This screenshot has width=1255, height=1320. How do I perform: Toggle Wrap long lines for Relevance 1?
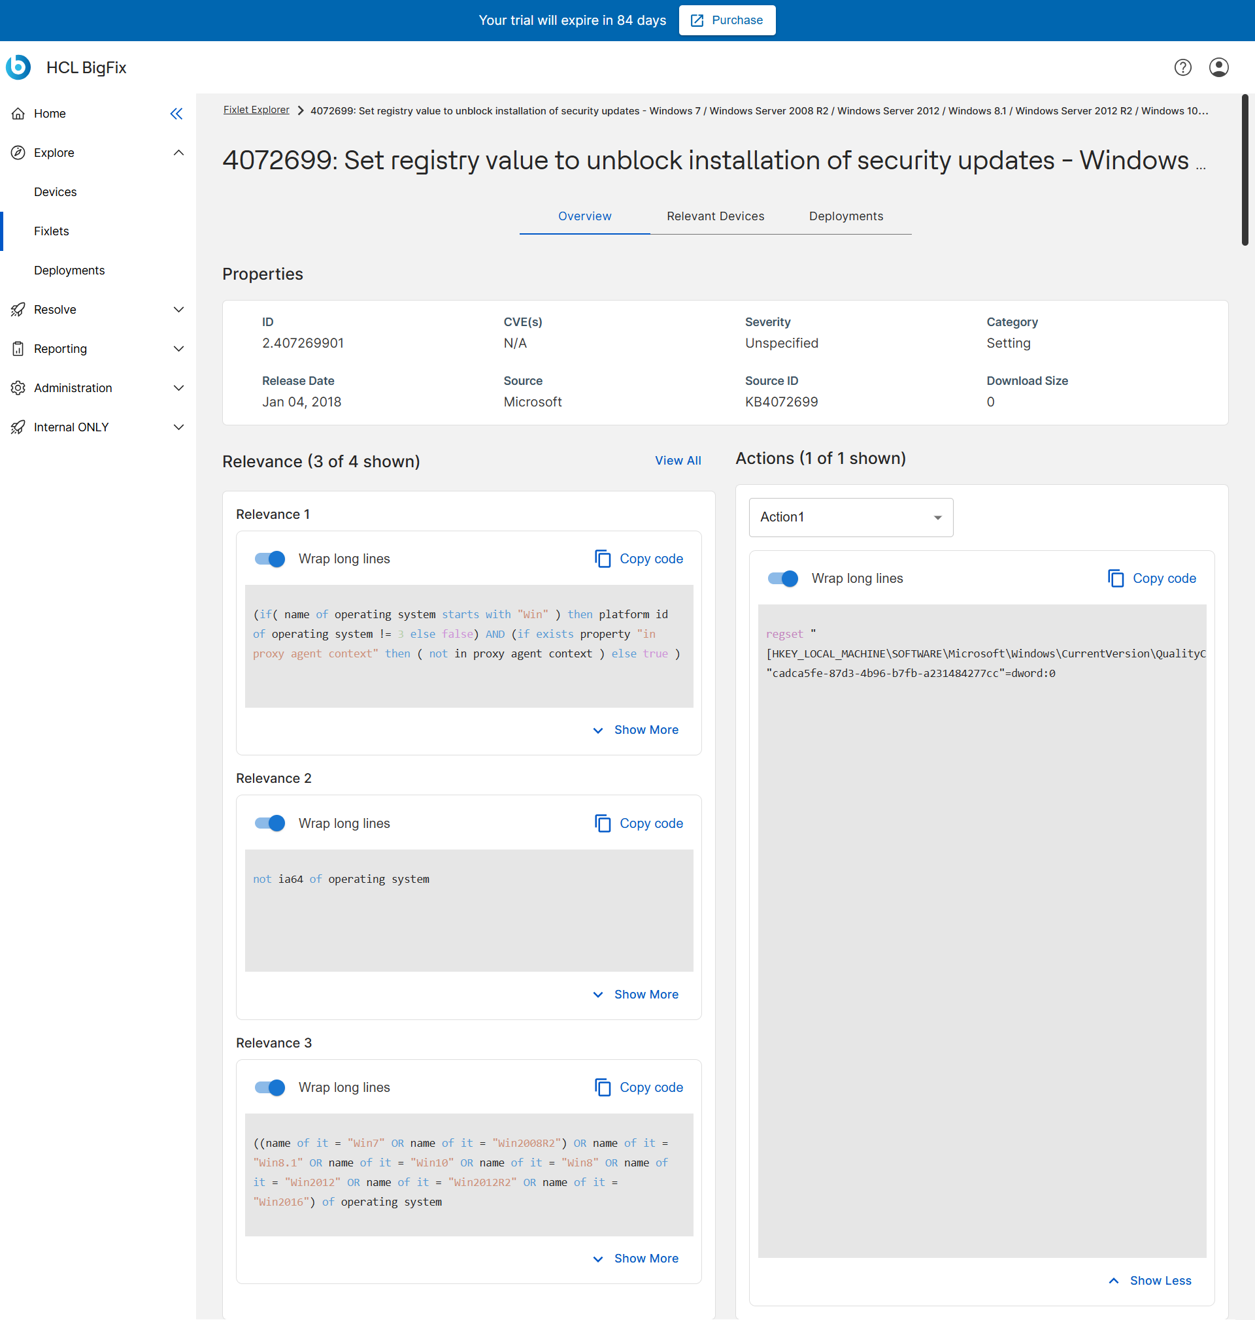269,559
